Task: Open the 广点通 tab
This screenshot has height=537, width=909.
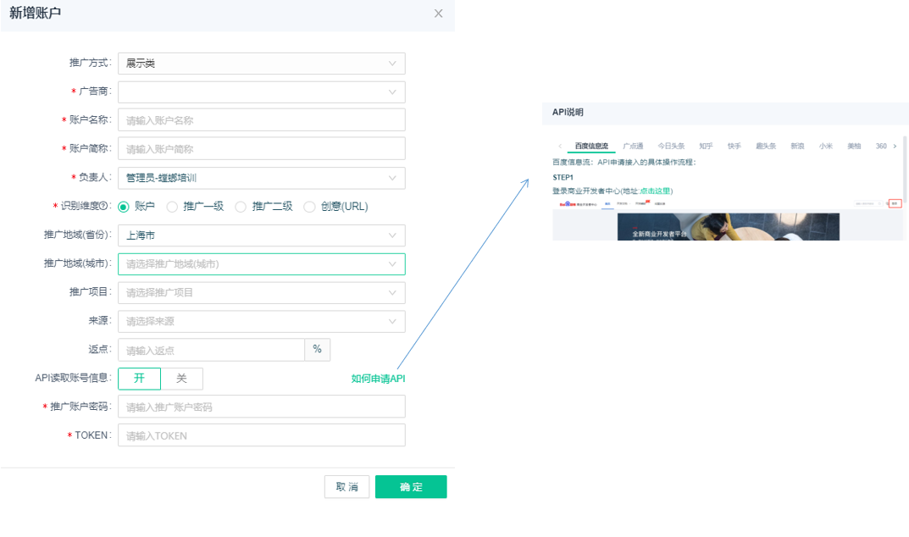Action: [633, 147]
